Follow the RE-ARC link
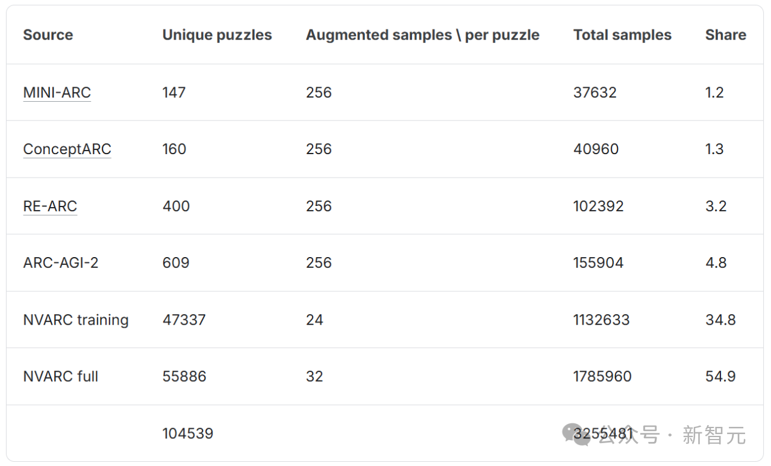771x466 pixels. click(x=50, y=207)
